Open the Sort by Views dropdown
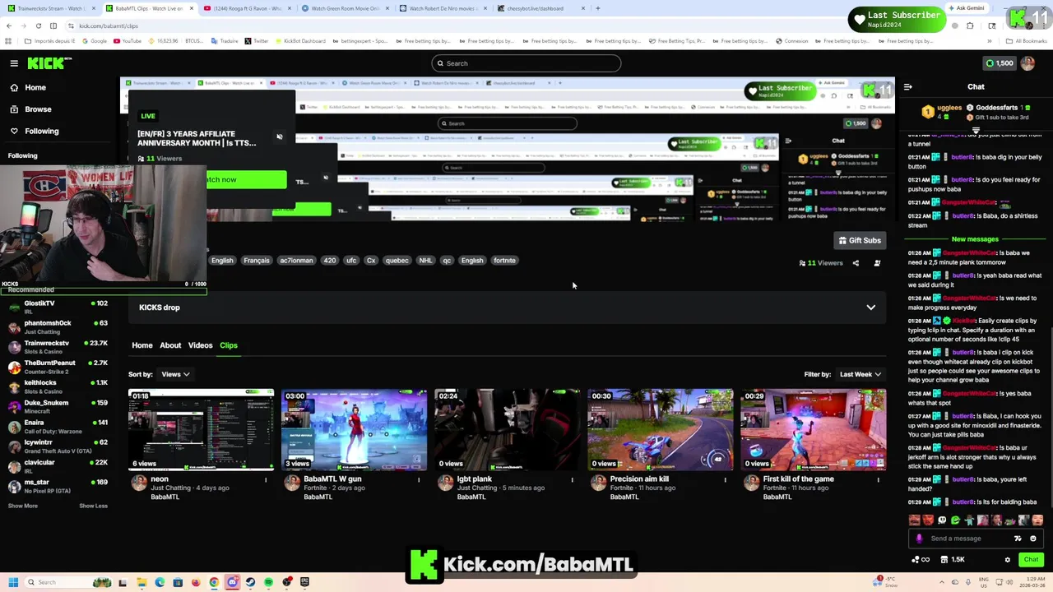 tap(175, 374)
